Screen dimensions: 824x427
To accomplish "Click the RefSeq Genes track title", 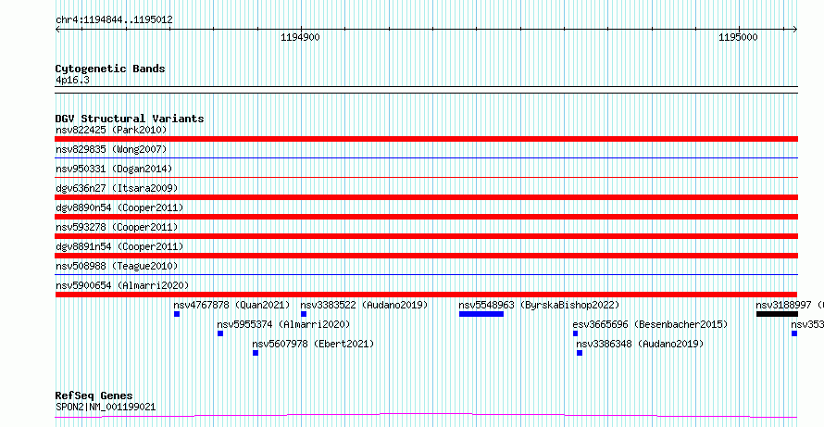I will click(94, 396).
